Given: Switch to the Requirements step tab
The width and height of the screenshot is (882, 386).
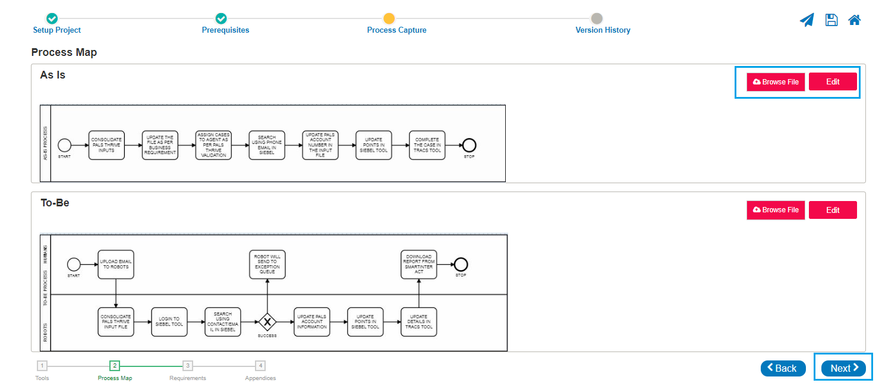Looking at the screenshot, I should point(187,378).
